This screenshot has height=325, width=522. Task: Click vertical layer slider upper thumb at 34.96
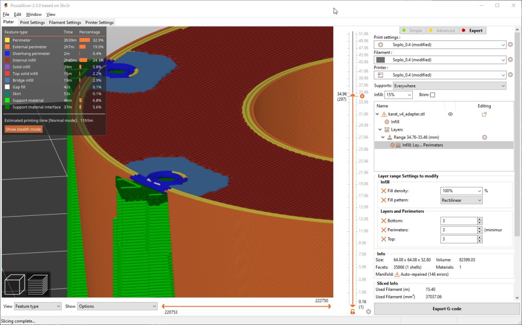pos(353,95)
